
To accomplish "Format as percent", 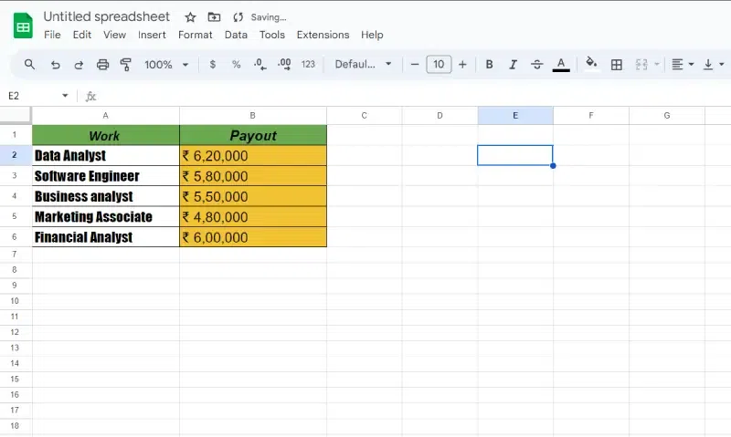I will point(237,64).
